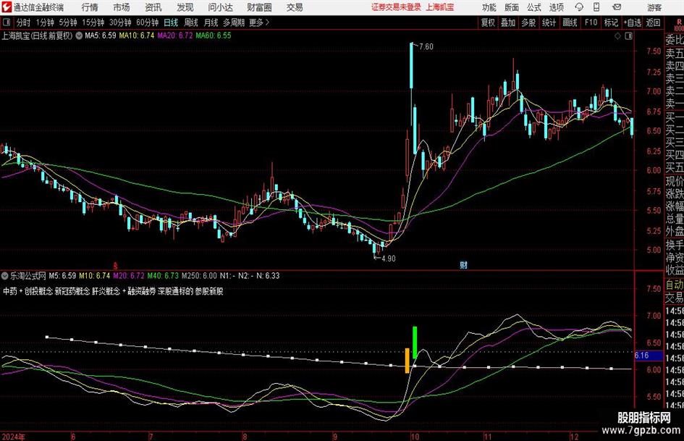Click the 标记 mark toolbar button
The width and height of the screenshot is (684, 441).
tap(611, 22)
